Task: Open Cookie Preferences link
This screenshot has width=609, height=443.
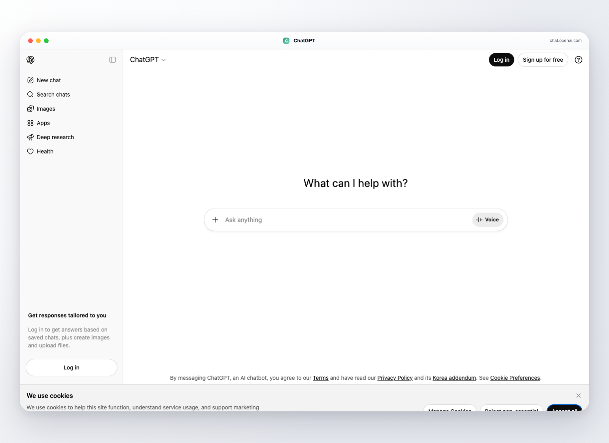Action: pyautogui.click(x=515, y=378)
